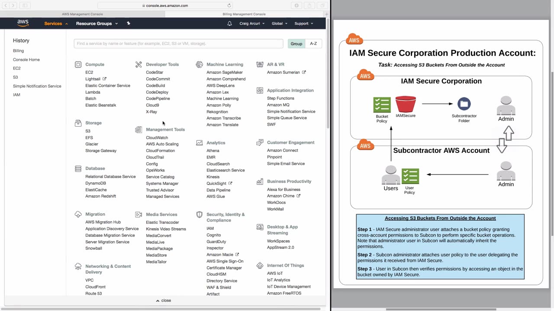Open WorkSpaces under Desktop & App Streaming
This screenshot has width=554, height=311.
click(x=278, y=241)
